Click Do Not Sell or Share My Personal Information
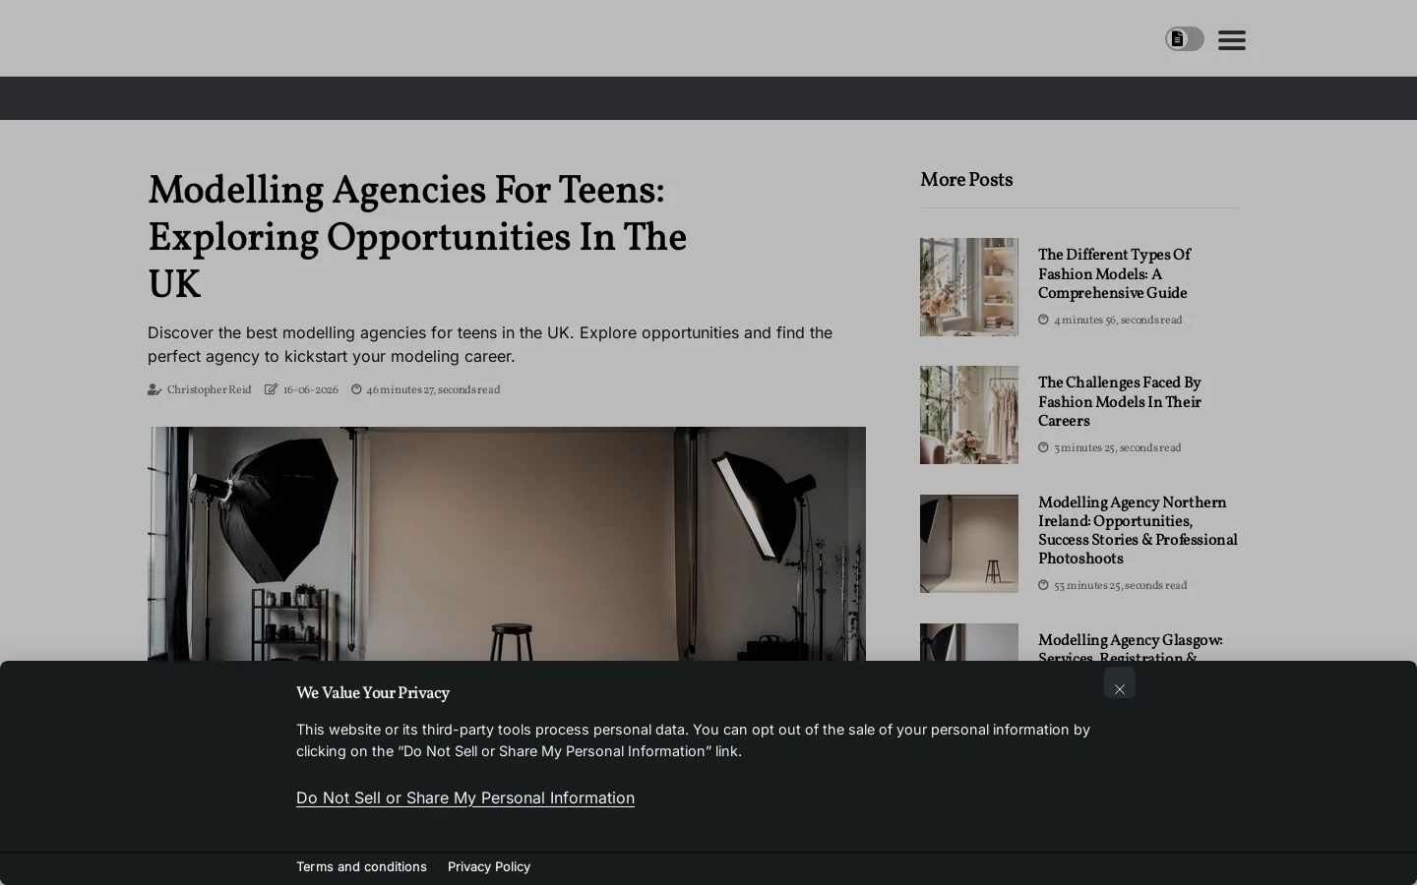This screenshot has width=1417, height=885. 465,797
